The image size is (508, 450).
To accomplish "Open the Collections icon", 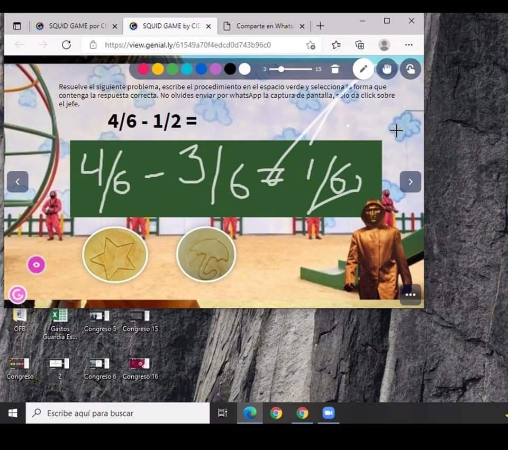I will point(360,44).
